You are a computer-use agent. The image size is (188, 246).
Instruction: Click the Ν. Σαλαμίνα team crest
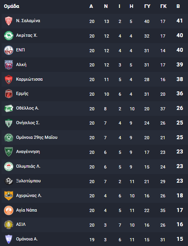[x=9, y=21]
